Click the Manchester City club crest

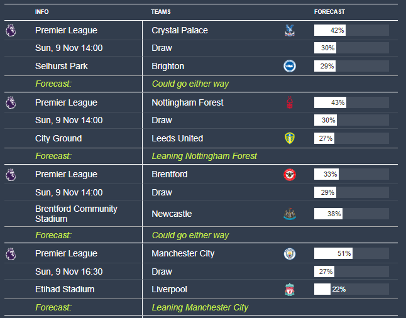tap(289, 254)
